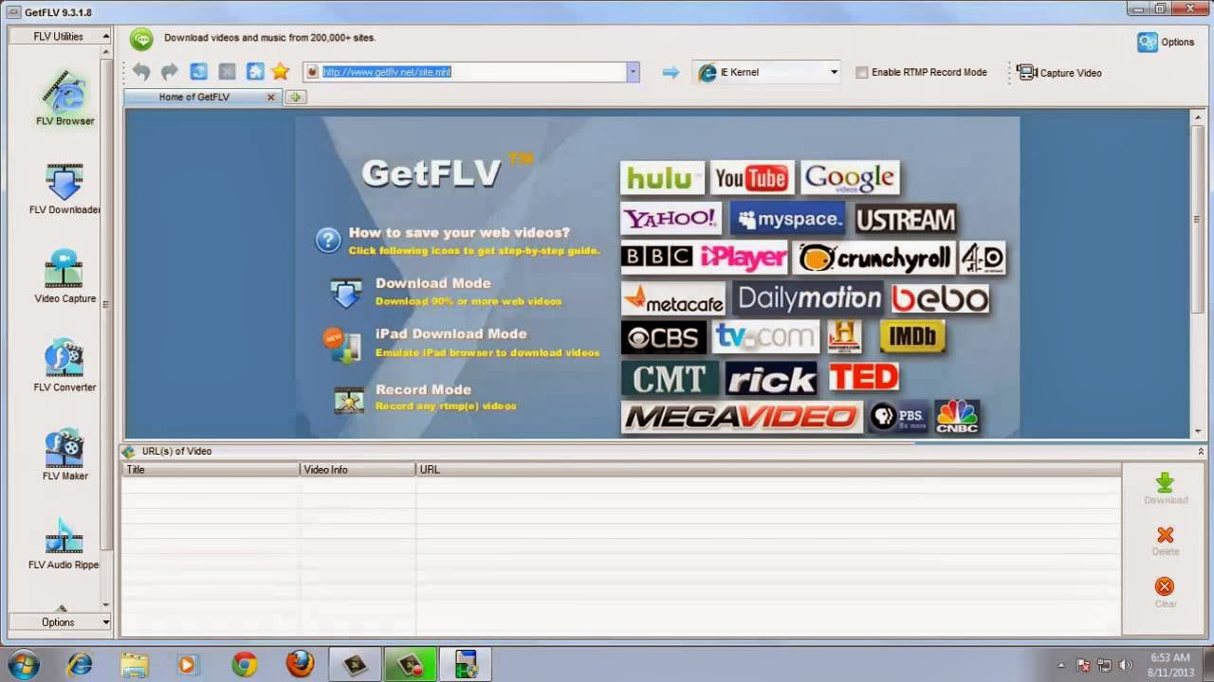Open Windows Start menu
Screen dimensions: 1214x682
pyautogui.click(x=22, y=664)
